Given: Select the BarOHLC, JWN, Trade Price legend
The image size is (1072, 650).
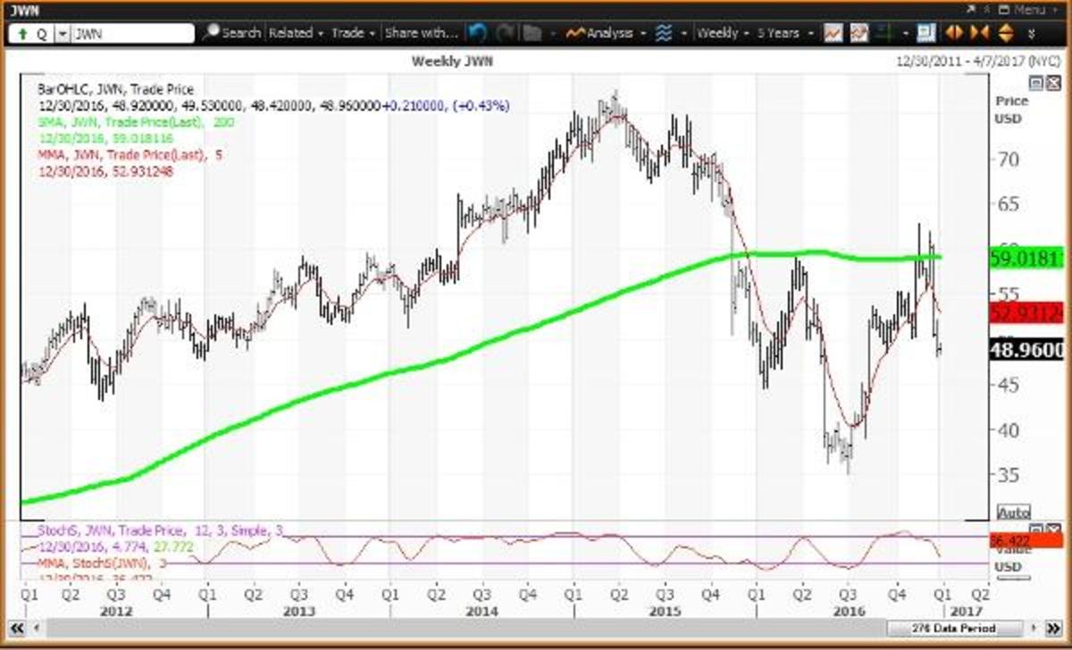Looking at the screenshot, I should pyautogui.click(x=116, y=89).
